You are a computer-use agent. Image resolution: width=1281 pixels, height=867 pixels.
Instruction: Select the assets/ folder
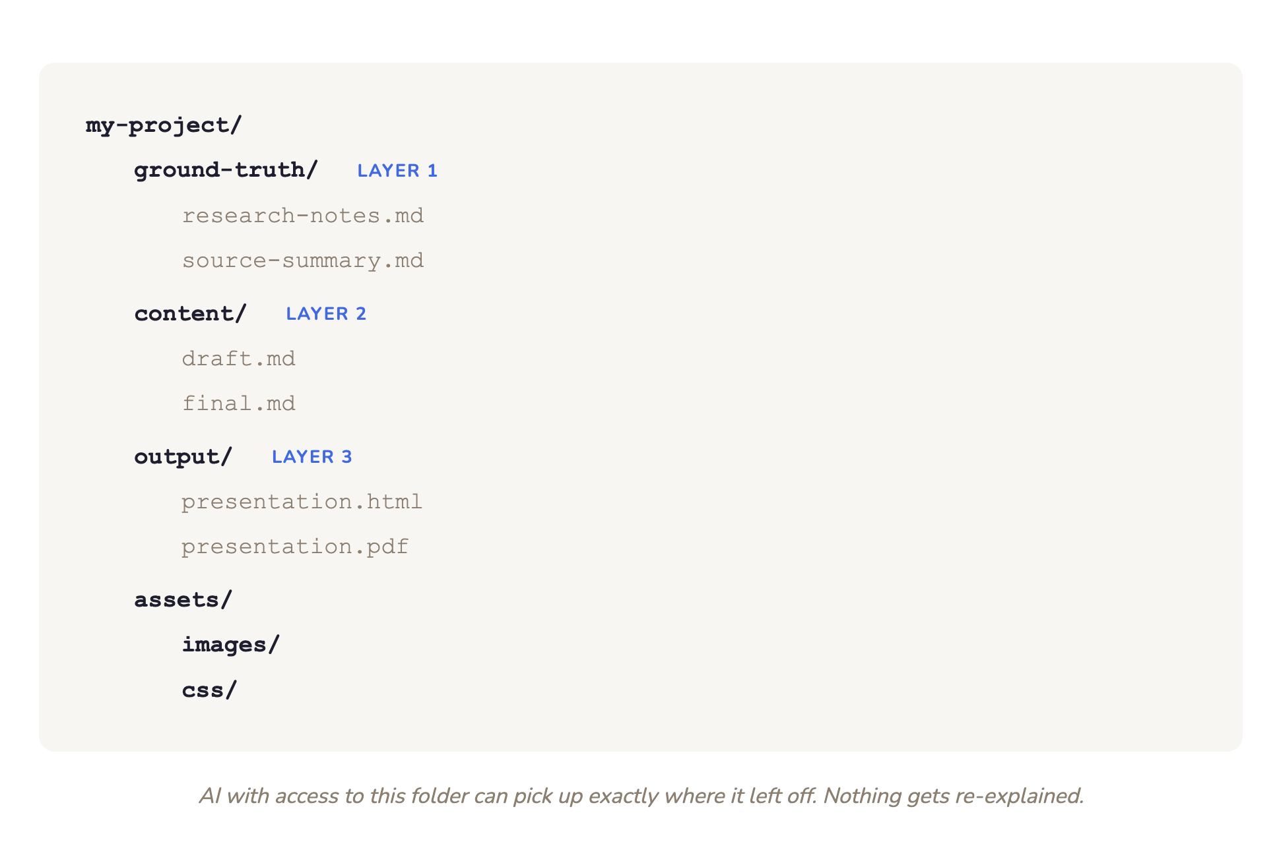pos(183,599)
